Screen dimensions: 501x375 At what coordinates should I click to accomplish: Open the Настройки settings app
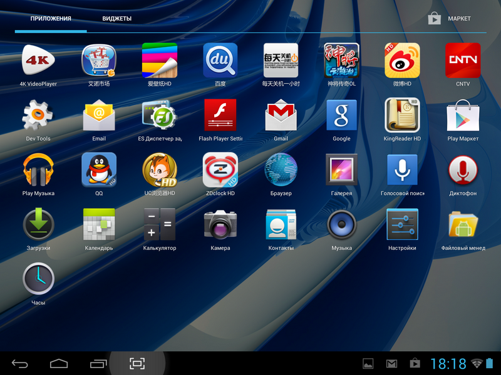(402, 224)
